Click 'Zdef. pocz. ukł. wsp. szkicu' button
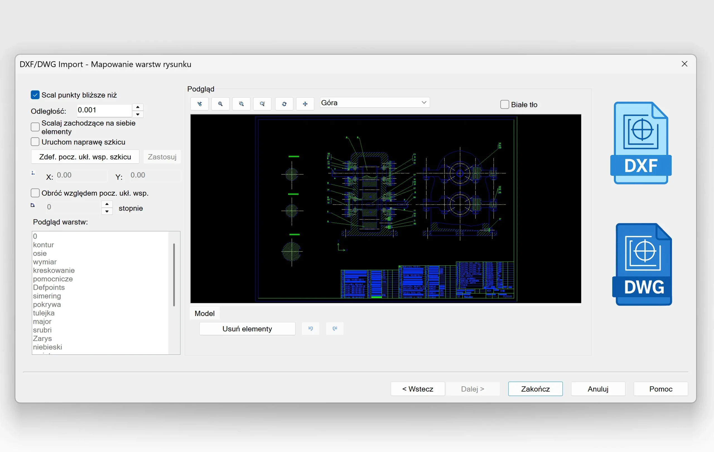Screen dimensions: 714x452 (x=85, y=157)
